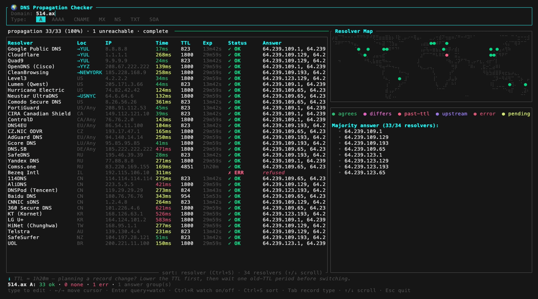Click the CleanBrowsing resolver
The height and width of the screenshot is (299, 538).
(28, 72)
